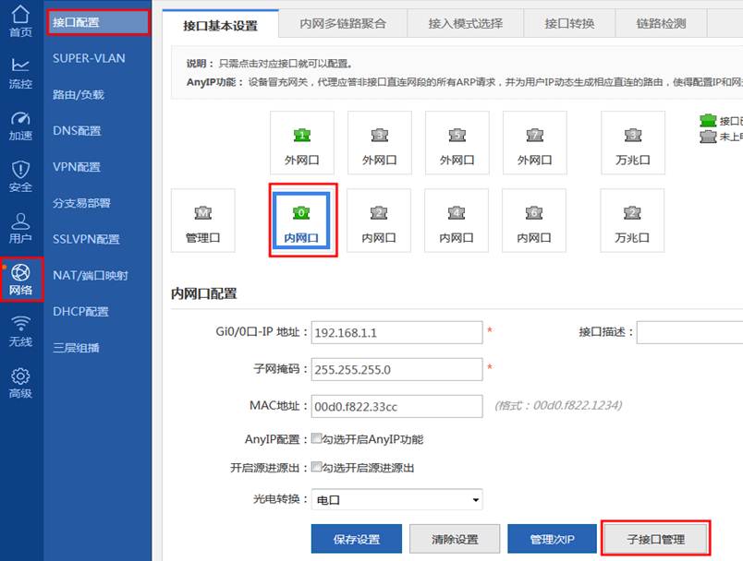
Task: Open the 加速 acceleration section
Action: (x=20, y=126)
